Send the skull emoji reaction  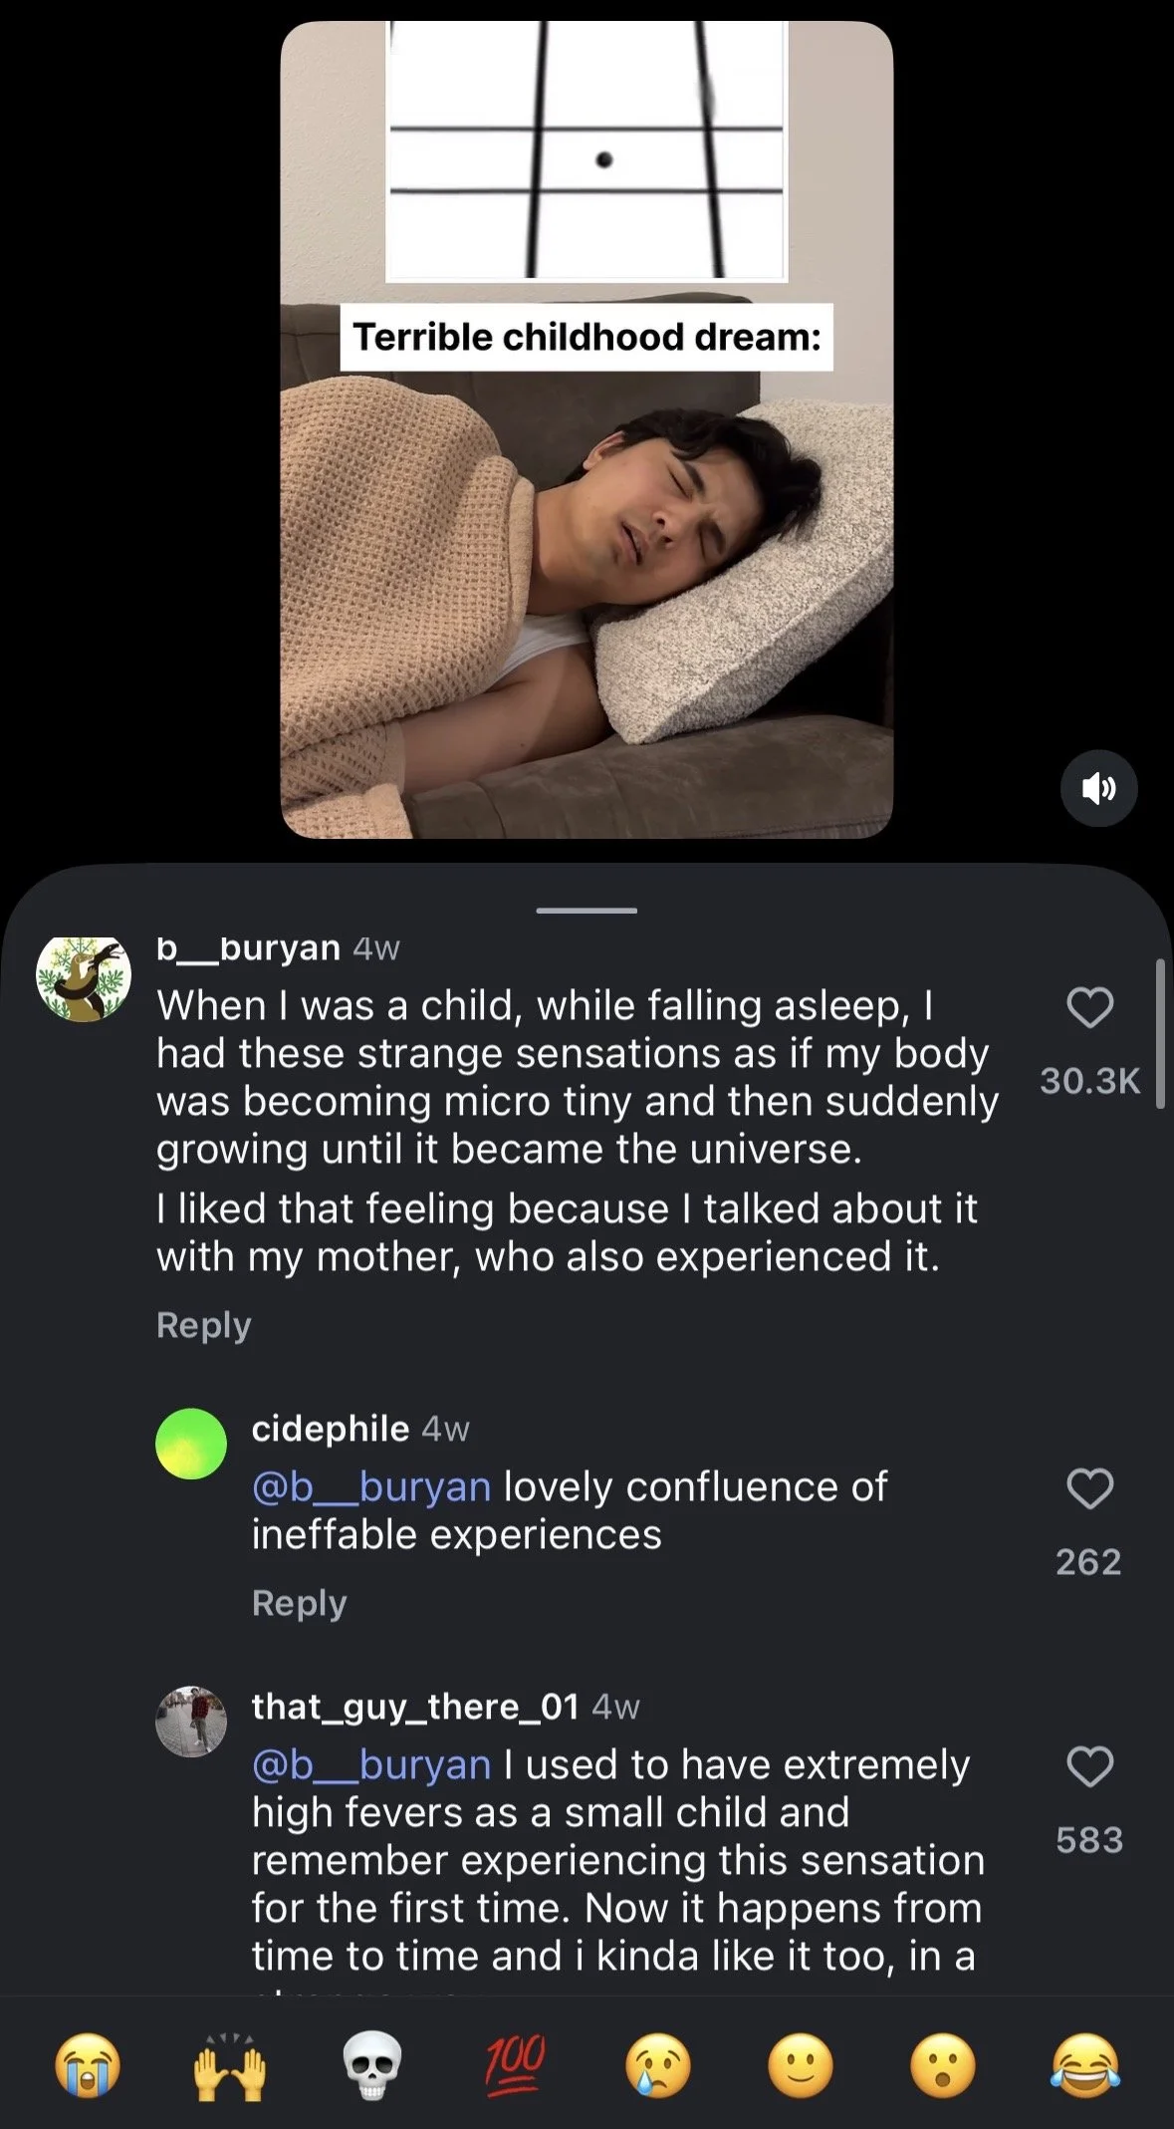(372, 2065)
